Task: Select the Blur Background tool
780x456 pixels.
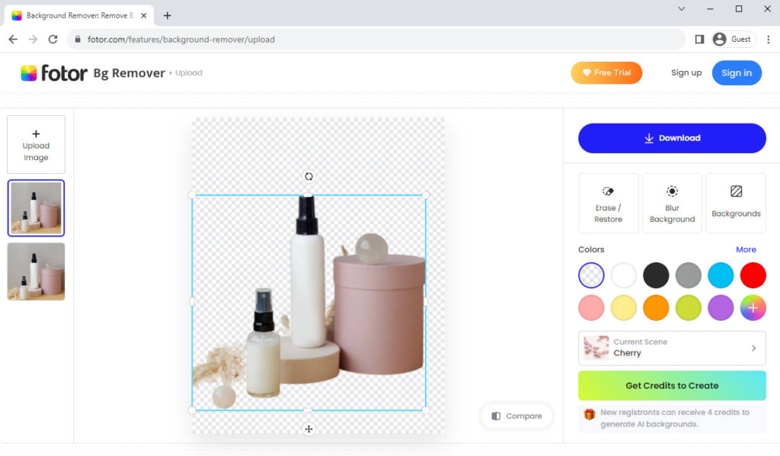Action: point(672,202)
